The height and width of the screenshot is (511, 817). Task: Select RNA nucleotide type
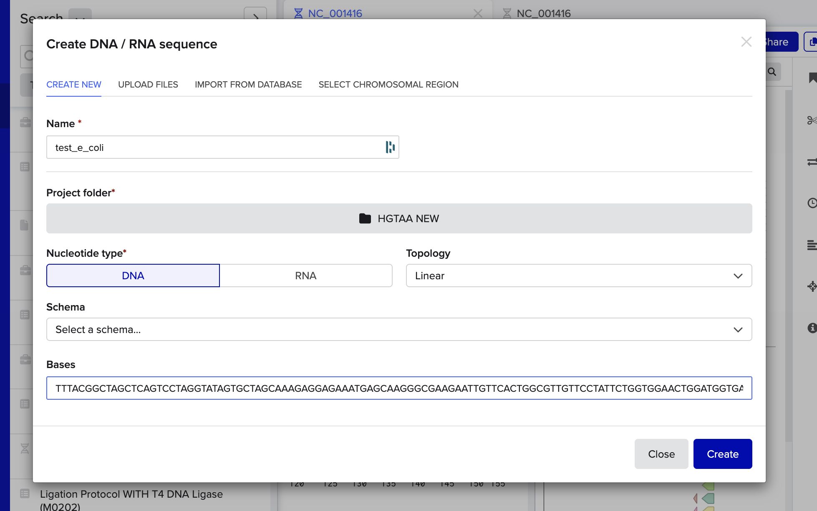[x=305, y=276]
